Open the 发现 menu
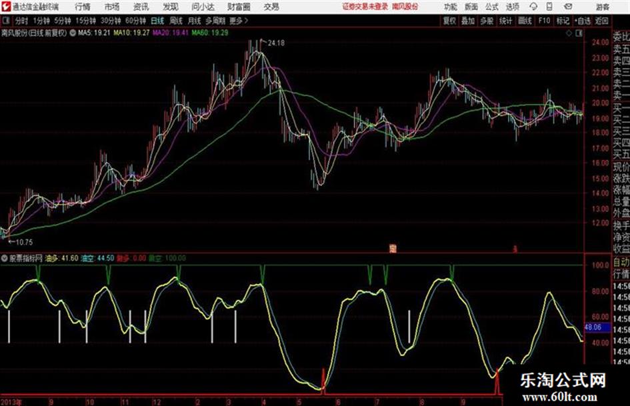This screenshot has width=630, height=406. coord(171,7)
